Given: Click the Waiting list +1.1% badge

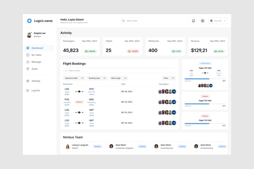Looking at the screenshot, I should 177,51.
